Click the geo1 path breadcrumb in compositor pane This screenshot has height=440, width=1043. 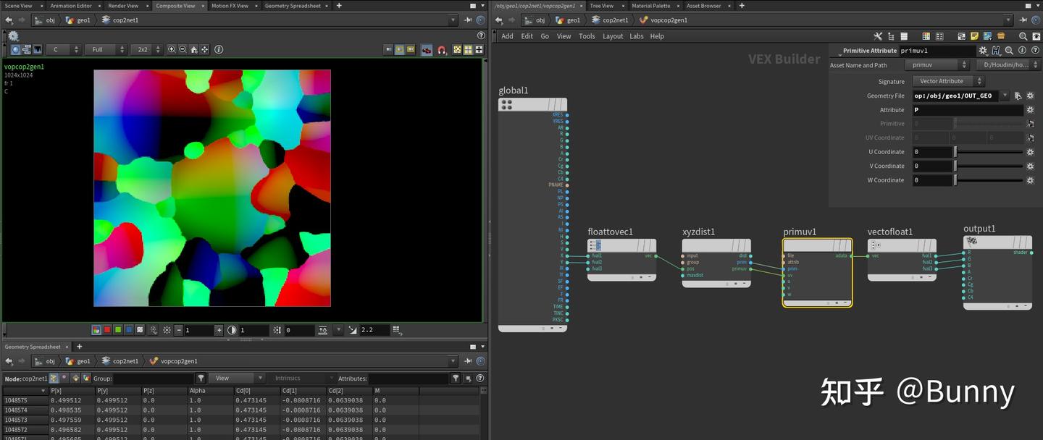point(78,20)
